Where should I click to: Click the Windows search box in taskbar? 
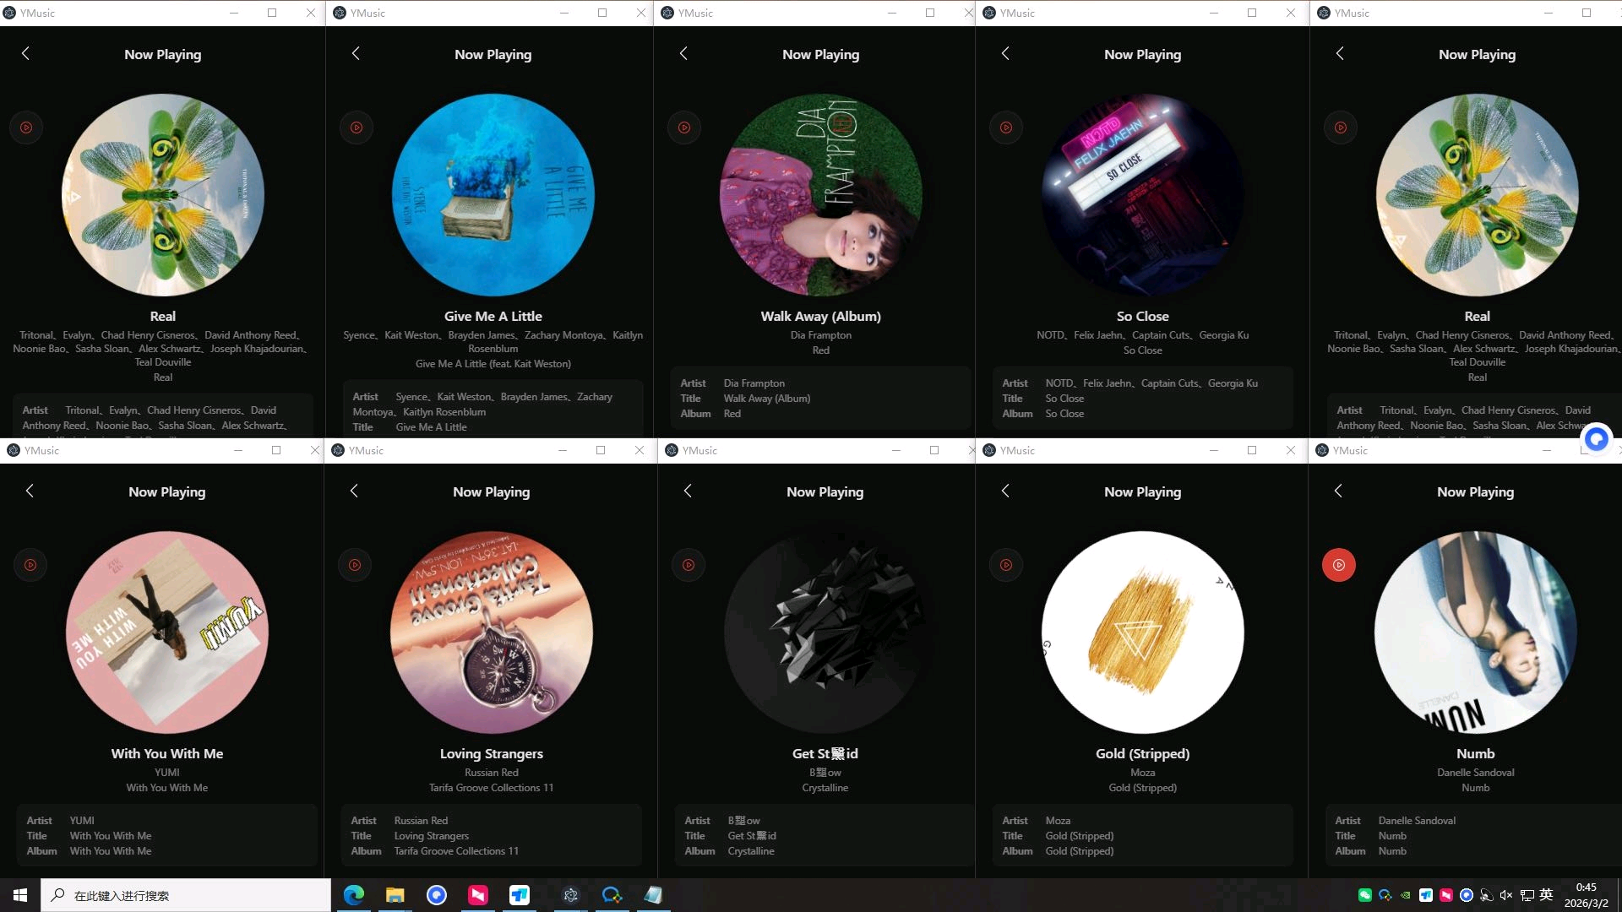point(186,895)
